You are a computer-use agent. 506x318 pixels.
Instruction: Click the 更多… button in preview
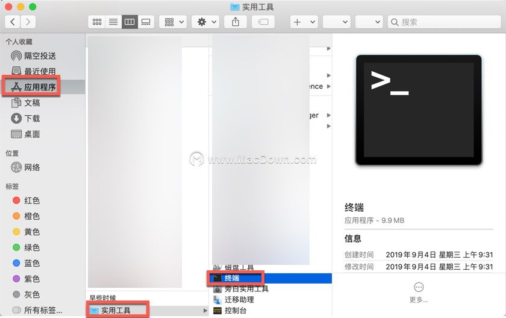click(419, 293)
